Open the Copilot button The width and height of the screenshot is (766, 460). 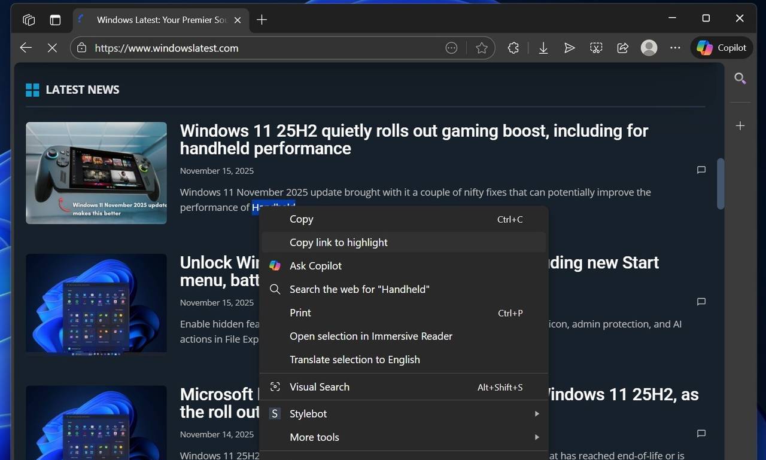[722, 48]
